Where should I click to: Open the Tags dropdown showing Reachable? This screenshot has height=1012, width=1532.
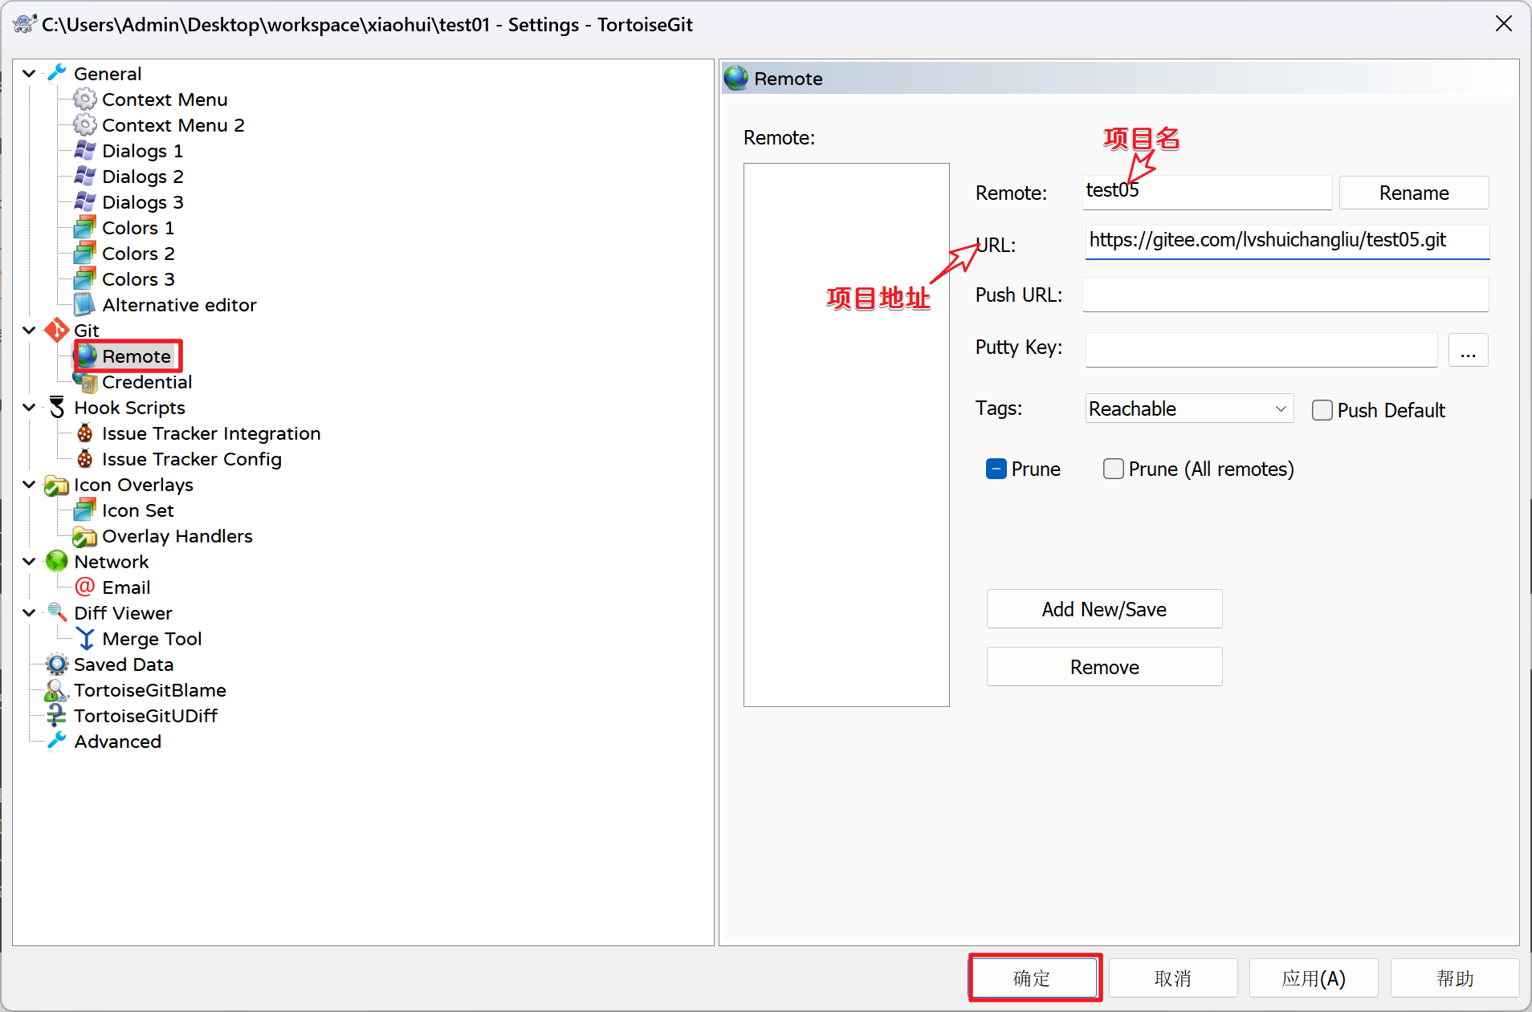point(1189,408)
